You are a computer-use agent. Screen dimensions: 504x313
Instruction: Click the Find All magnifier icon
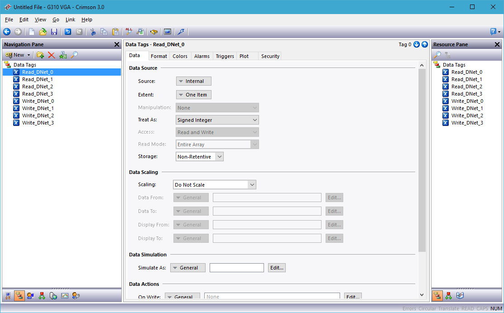[x=129, y=32]
